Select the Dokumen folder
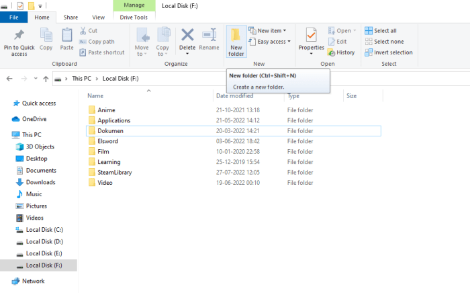 point(234,131)
